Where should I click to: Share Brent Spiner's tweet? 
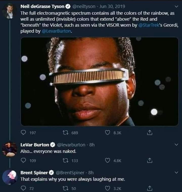[150, 188]
